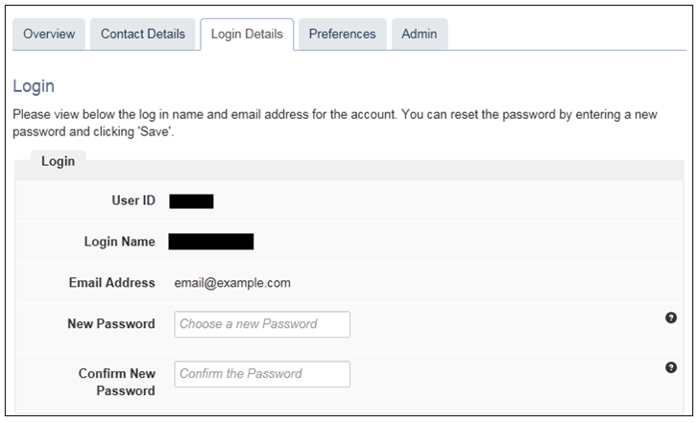Open the Admin tab
This screenshot has width=698, height=422.
pos(420,35)
